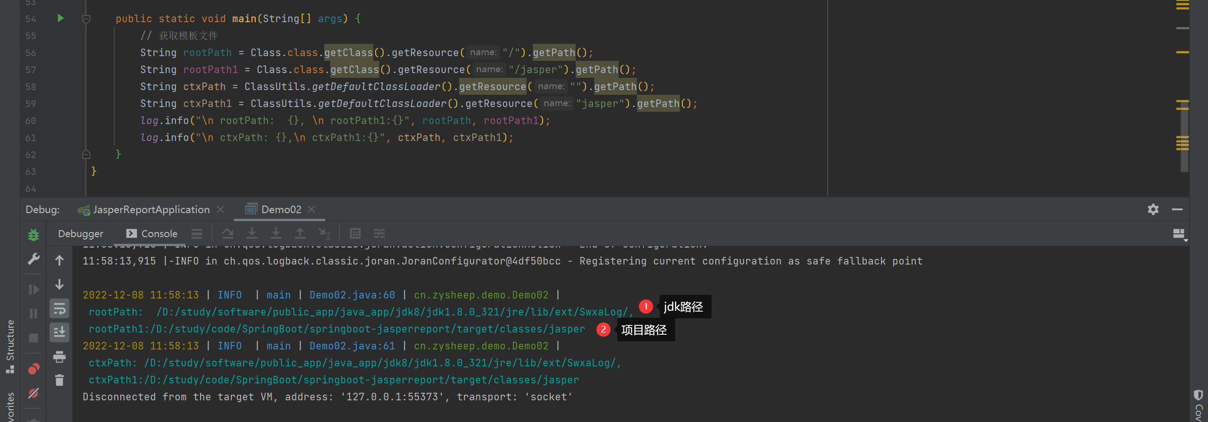Click the Step Over debugger icon
The height and width of the screenshot is (422, 1208).
click(x=228, y=233)
